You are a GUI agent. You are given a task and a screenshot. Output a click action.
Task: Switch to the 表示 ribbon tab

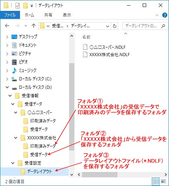click(x=67, y=15)
